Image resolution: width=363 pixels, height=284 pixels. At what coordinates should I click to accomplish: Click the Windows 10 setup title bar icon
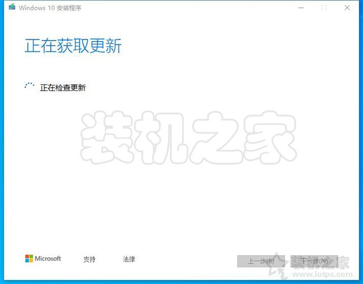click(12, 7)
